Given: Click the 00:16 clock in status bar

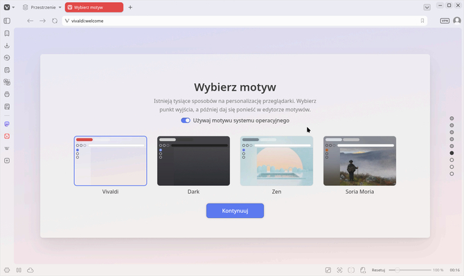Looking at the screenshot, I should (x=454, y=270).
